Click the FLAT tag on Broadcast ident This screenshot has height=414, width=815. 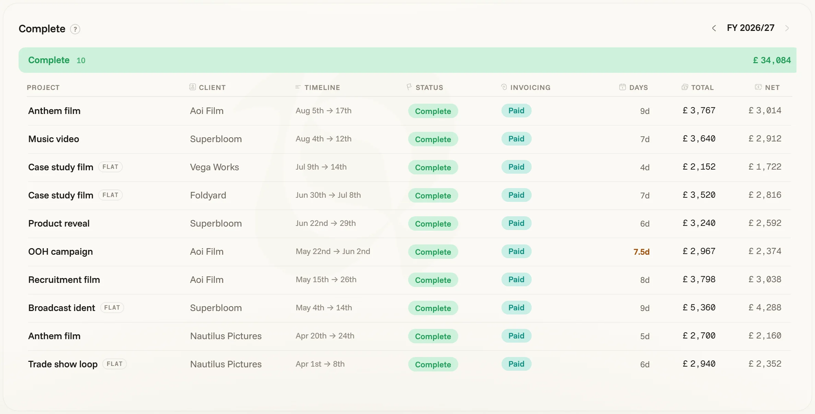(x=112, y=308)
